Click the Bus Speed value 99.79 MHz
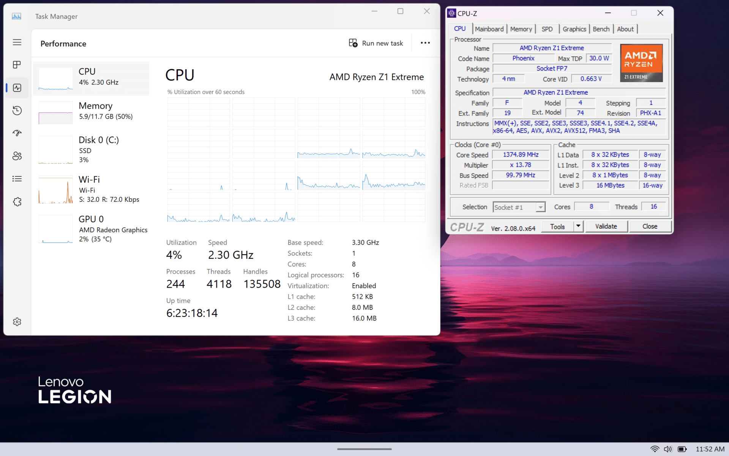729x456 pixels. pos(521,175)
